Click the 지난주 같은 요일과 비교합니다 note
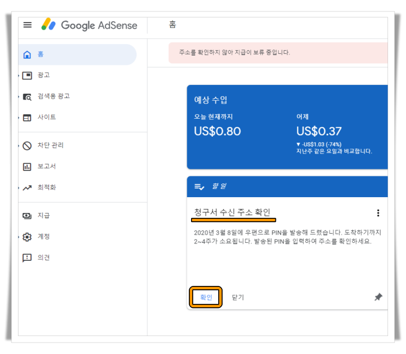Image resolution: width=406 pixels, height=354 pixels. tap(334, 151)
